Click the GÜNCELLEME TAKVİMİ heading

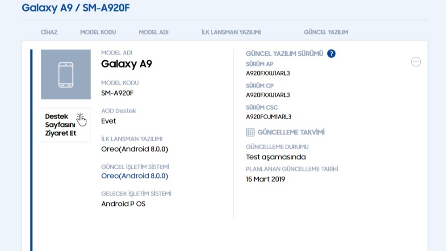[291, 132]
